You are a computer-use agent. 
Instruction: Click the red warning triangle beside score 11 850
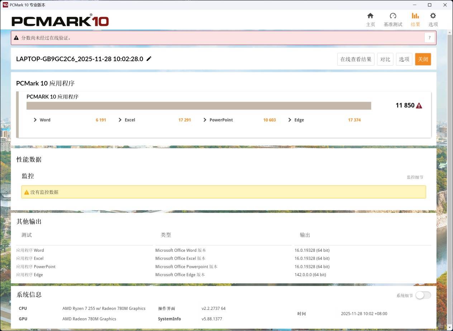coord(419,106)
